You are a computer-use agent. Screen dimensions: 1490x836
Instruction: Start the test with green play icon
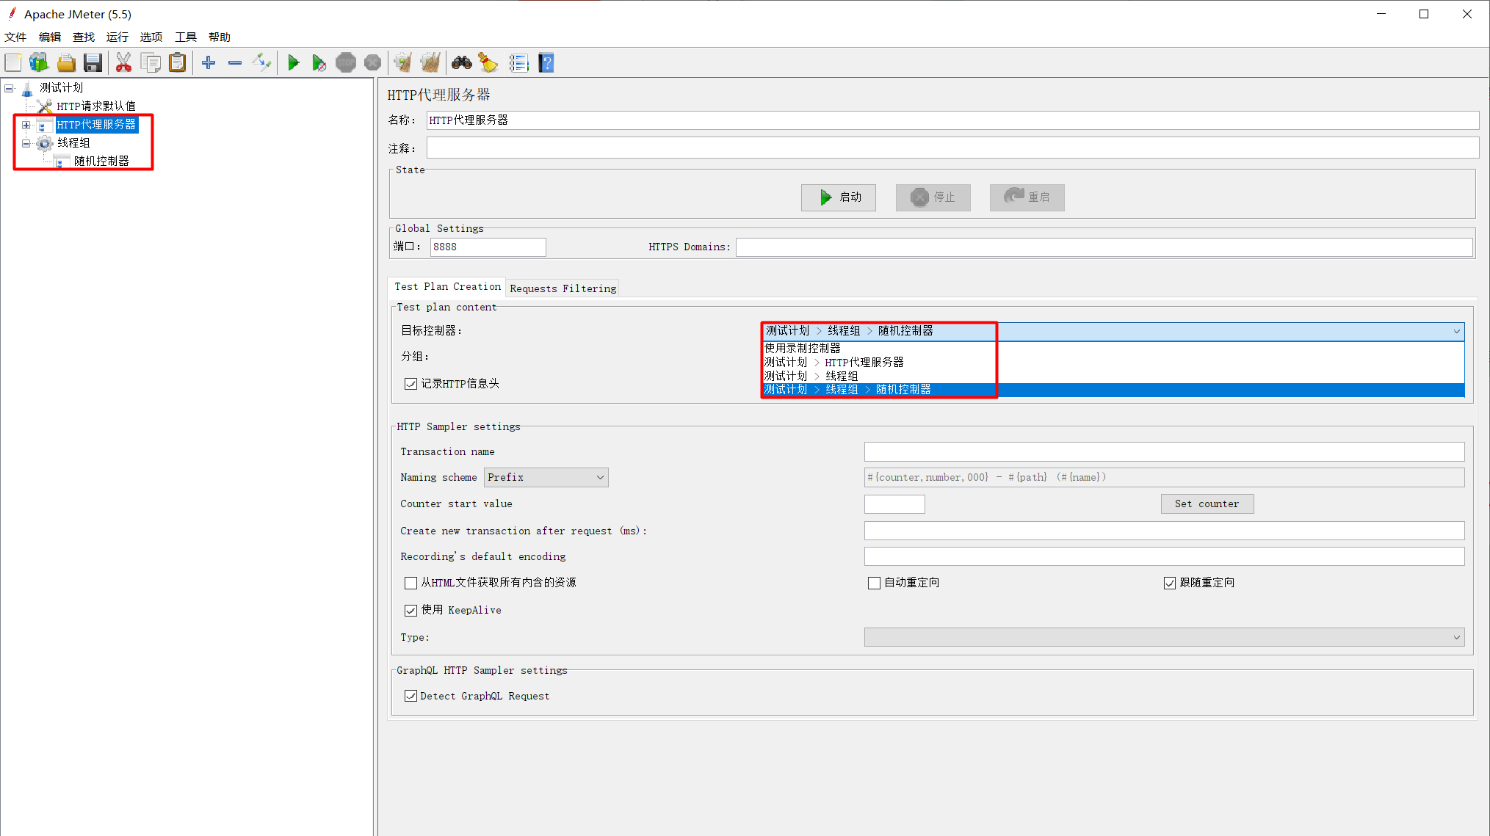293,63
